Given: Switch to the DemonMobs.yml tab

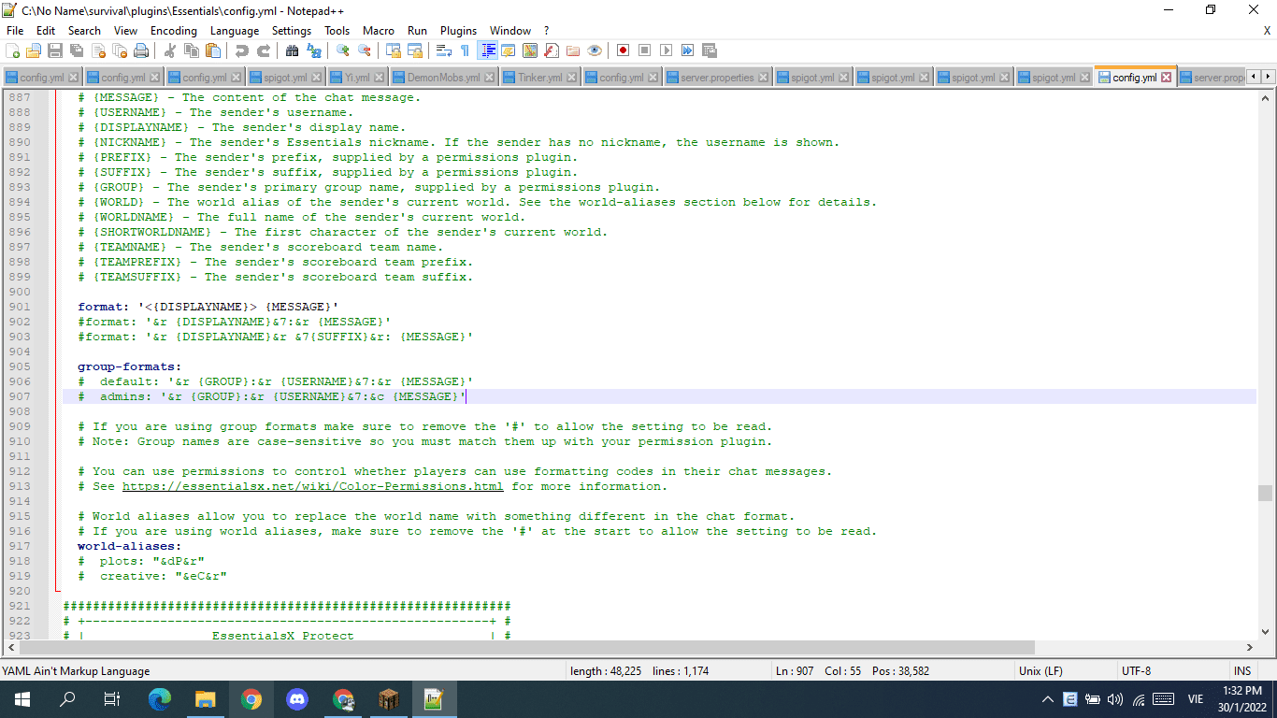Looking at the screenshot, I should point(442,78).
